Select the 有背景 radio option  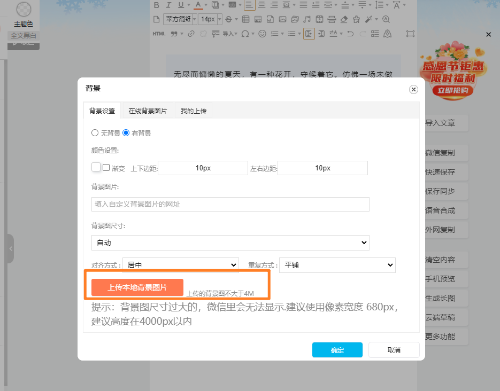126,133
